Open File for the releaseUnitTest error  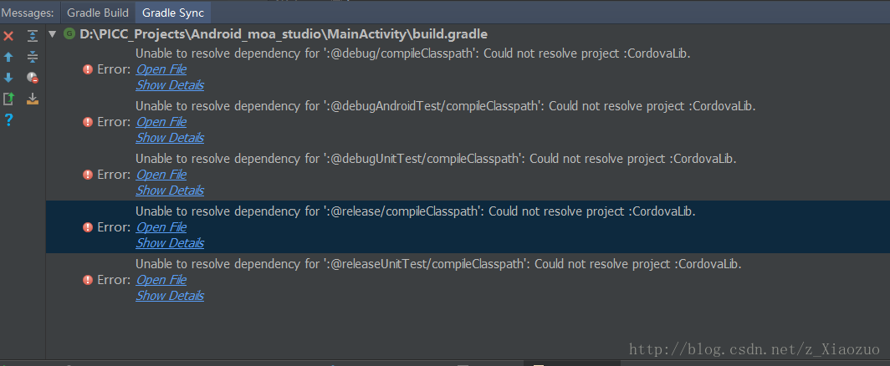pos(161,280)
